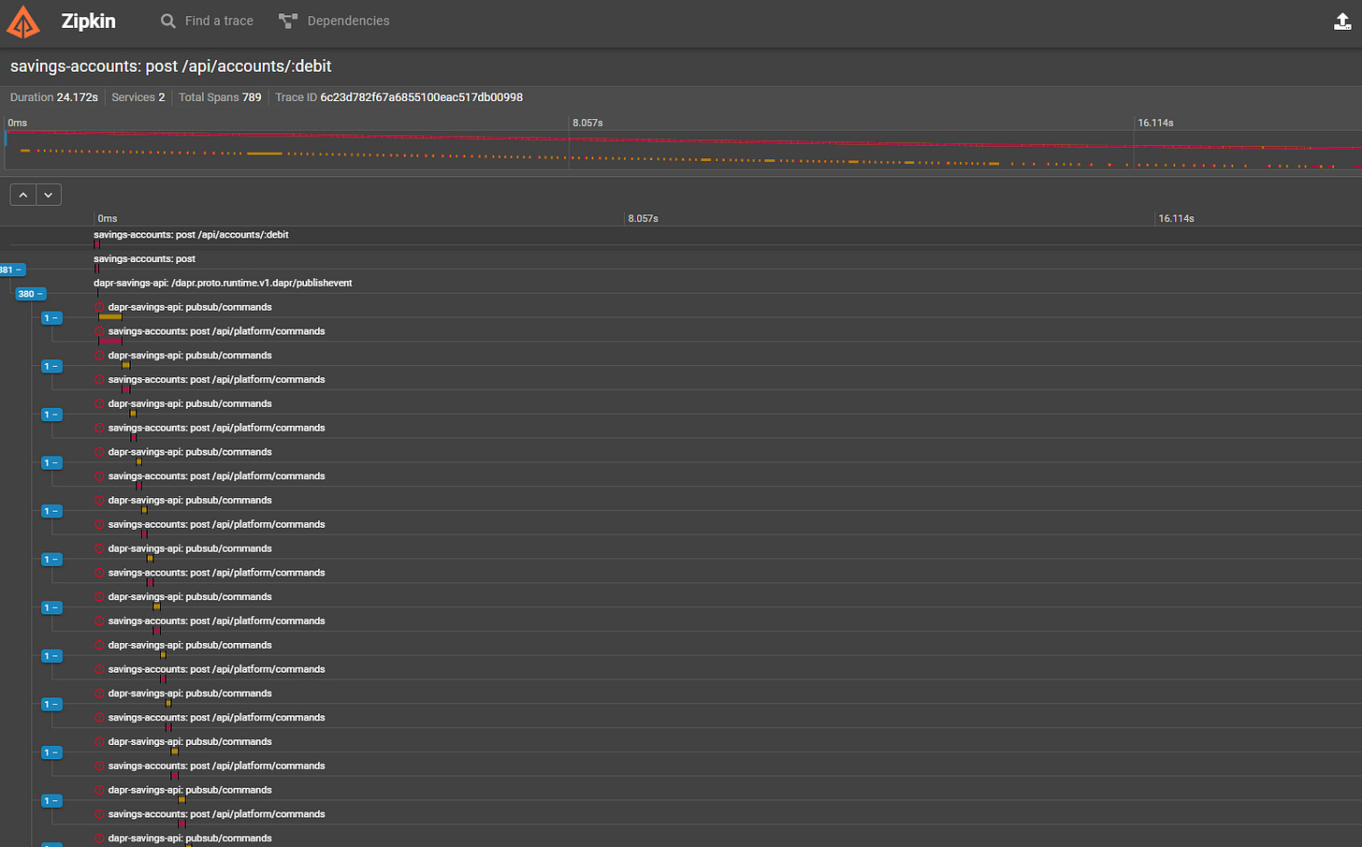
Task: Select the first savings-accounts: post /api/platform/commands span
Action: pyautogui.click(x=216, y=331)
